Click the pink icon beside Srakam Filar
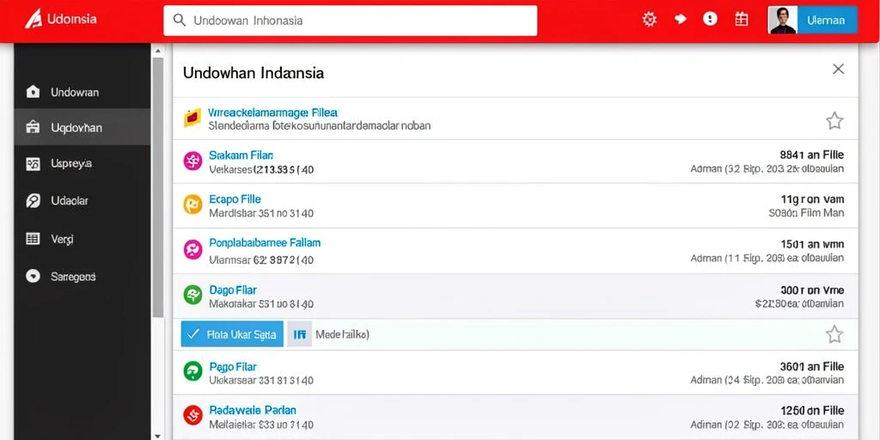Screen dimensions: 880x440 (192, 161)
